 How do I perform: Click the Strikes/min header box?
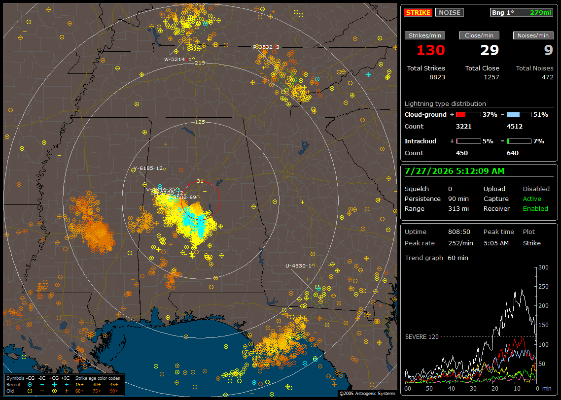click(x=424, y=35)
